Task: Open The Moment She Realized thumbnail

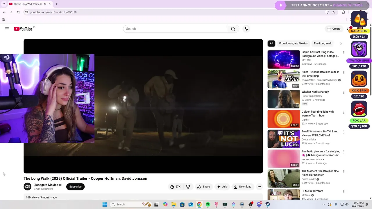Action: [x=284, y=179]
